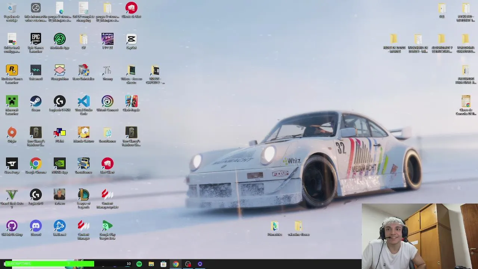Open the Más información sobre esta imagen icon

coord(35,12)
